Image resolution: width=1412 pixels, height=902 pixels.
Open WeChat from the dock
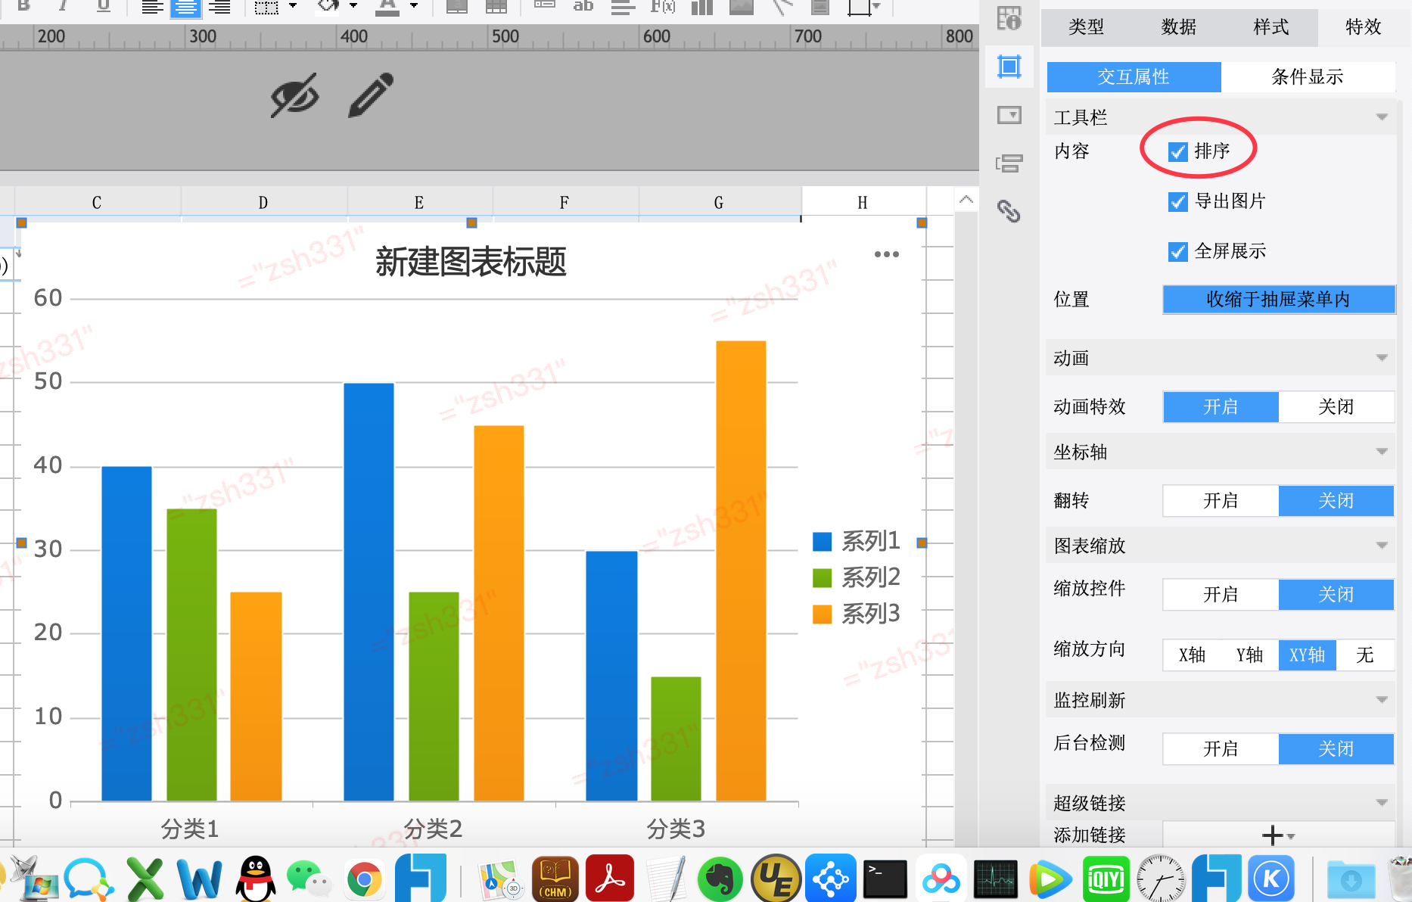click(309, 879)
